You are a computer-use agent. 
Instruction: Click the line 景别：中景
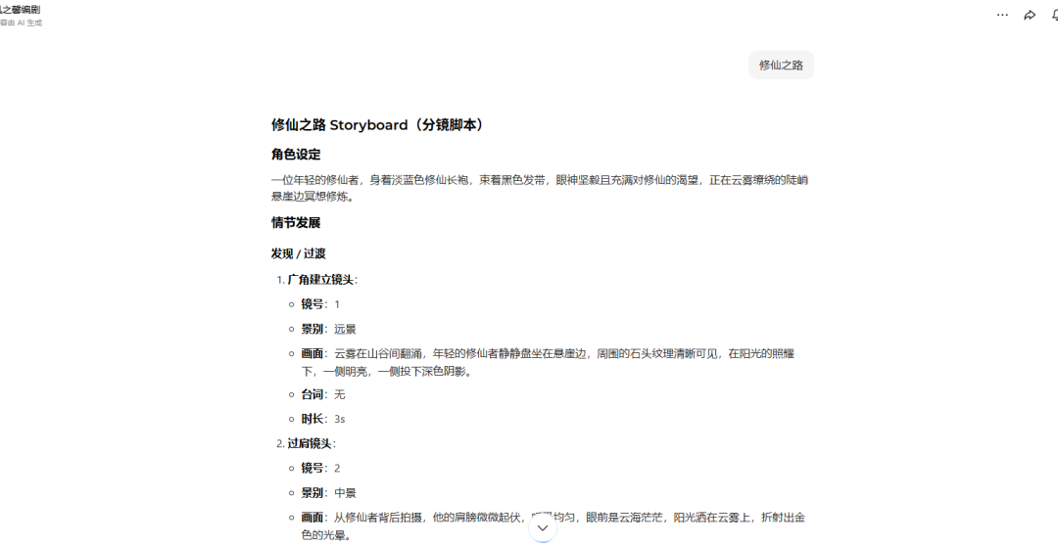pos(328,493)
